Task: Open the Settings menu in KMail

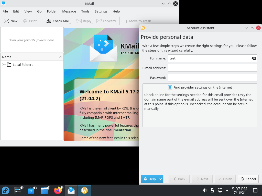Action: pyautogui.click(x=101, y=11)
